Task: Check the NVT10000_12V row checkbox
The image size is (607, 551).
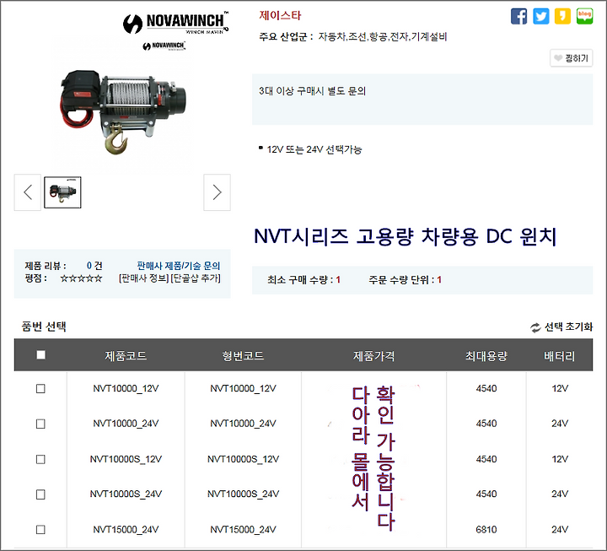Action: point(40,389)
